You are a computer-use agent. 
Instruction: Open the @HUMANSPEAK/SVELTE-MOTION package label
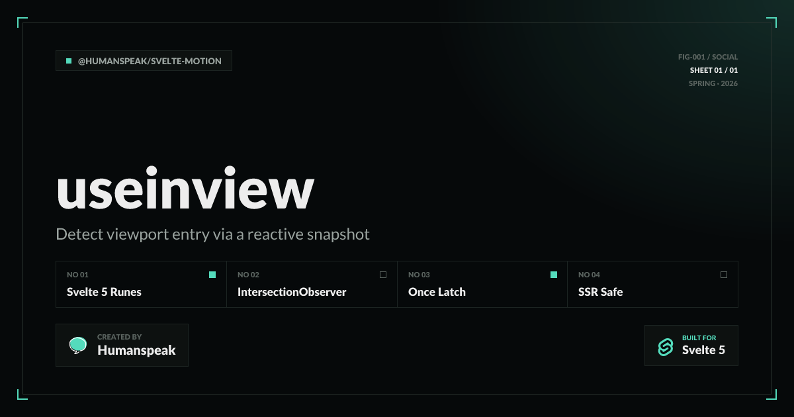point(144,61)
